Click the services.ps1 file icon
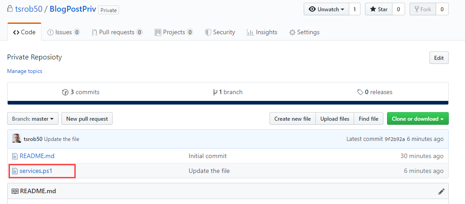The height and width of the screenshot is (204, 465). [14, 171]
